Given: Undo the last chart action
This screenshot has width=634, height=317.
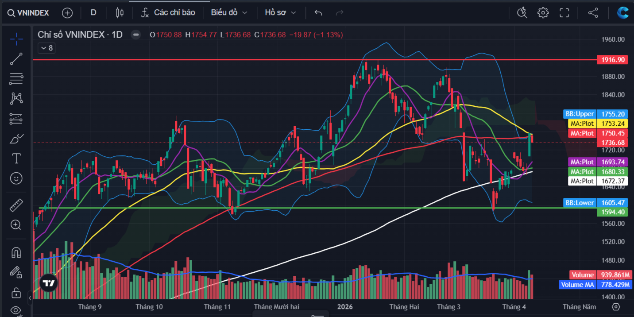Looking at the screenshot, I should 318,13.
